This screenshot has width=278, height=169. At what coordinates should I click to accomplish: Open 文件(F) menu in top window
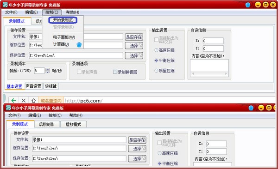point(11,12)
